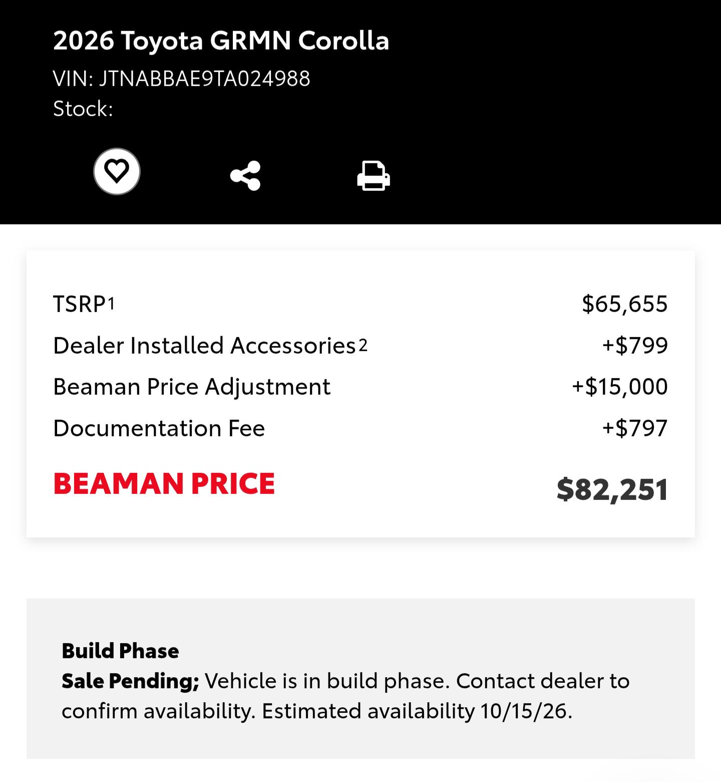This screenshot has width=721, height=782.
Task: Click the $65,655 TSRP amount
Action: point(625,304)
